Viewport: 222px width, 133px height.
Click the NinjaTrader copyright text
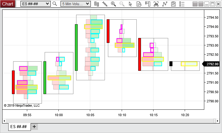tap(22, 105)
